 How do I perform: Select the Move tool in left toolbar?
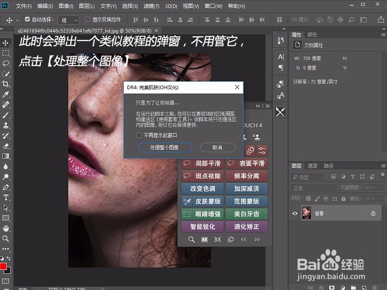[x=5, y=43]
